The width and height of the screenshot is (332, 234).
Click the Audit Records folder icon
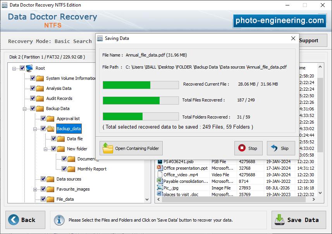(40, 98)
